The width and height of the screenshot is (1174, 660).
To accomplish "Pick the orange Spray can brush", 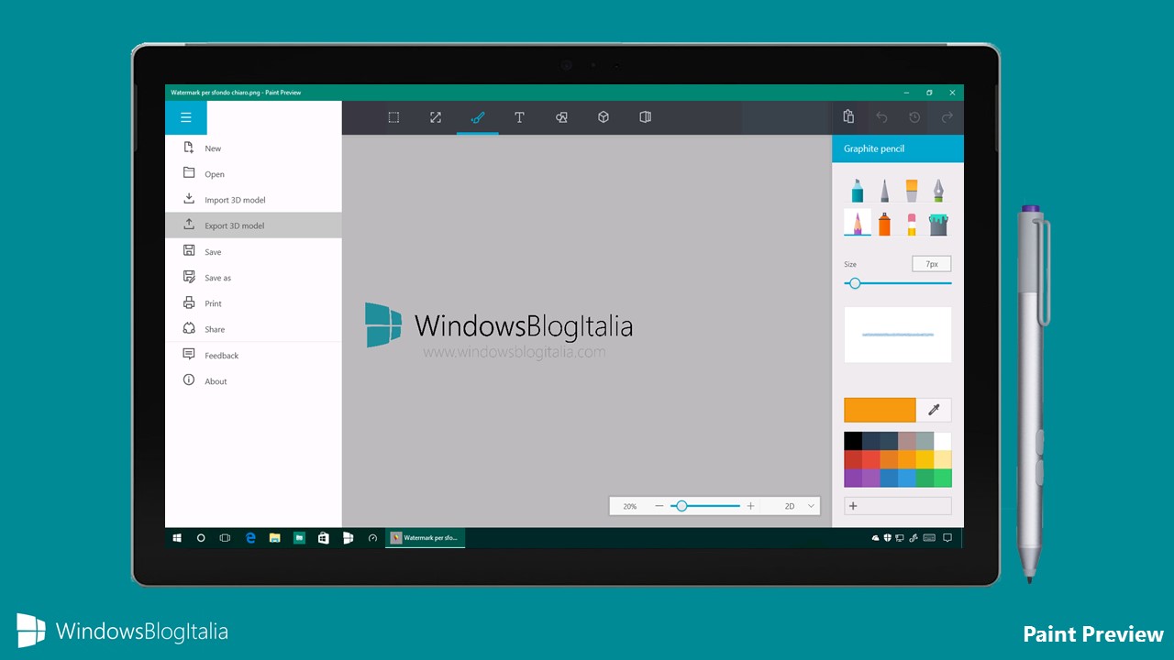I will point(884,223).
